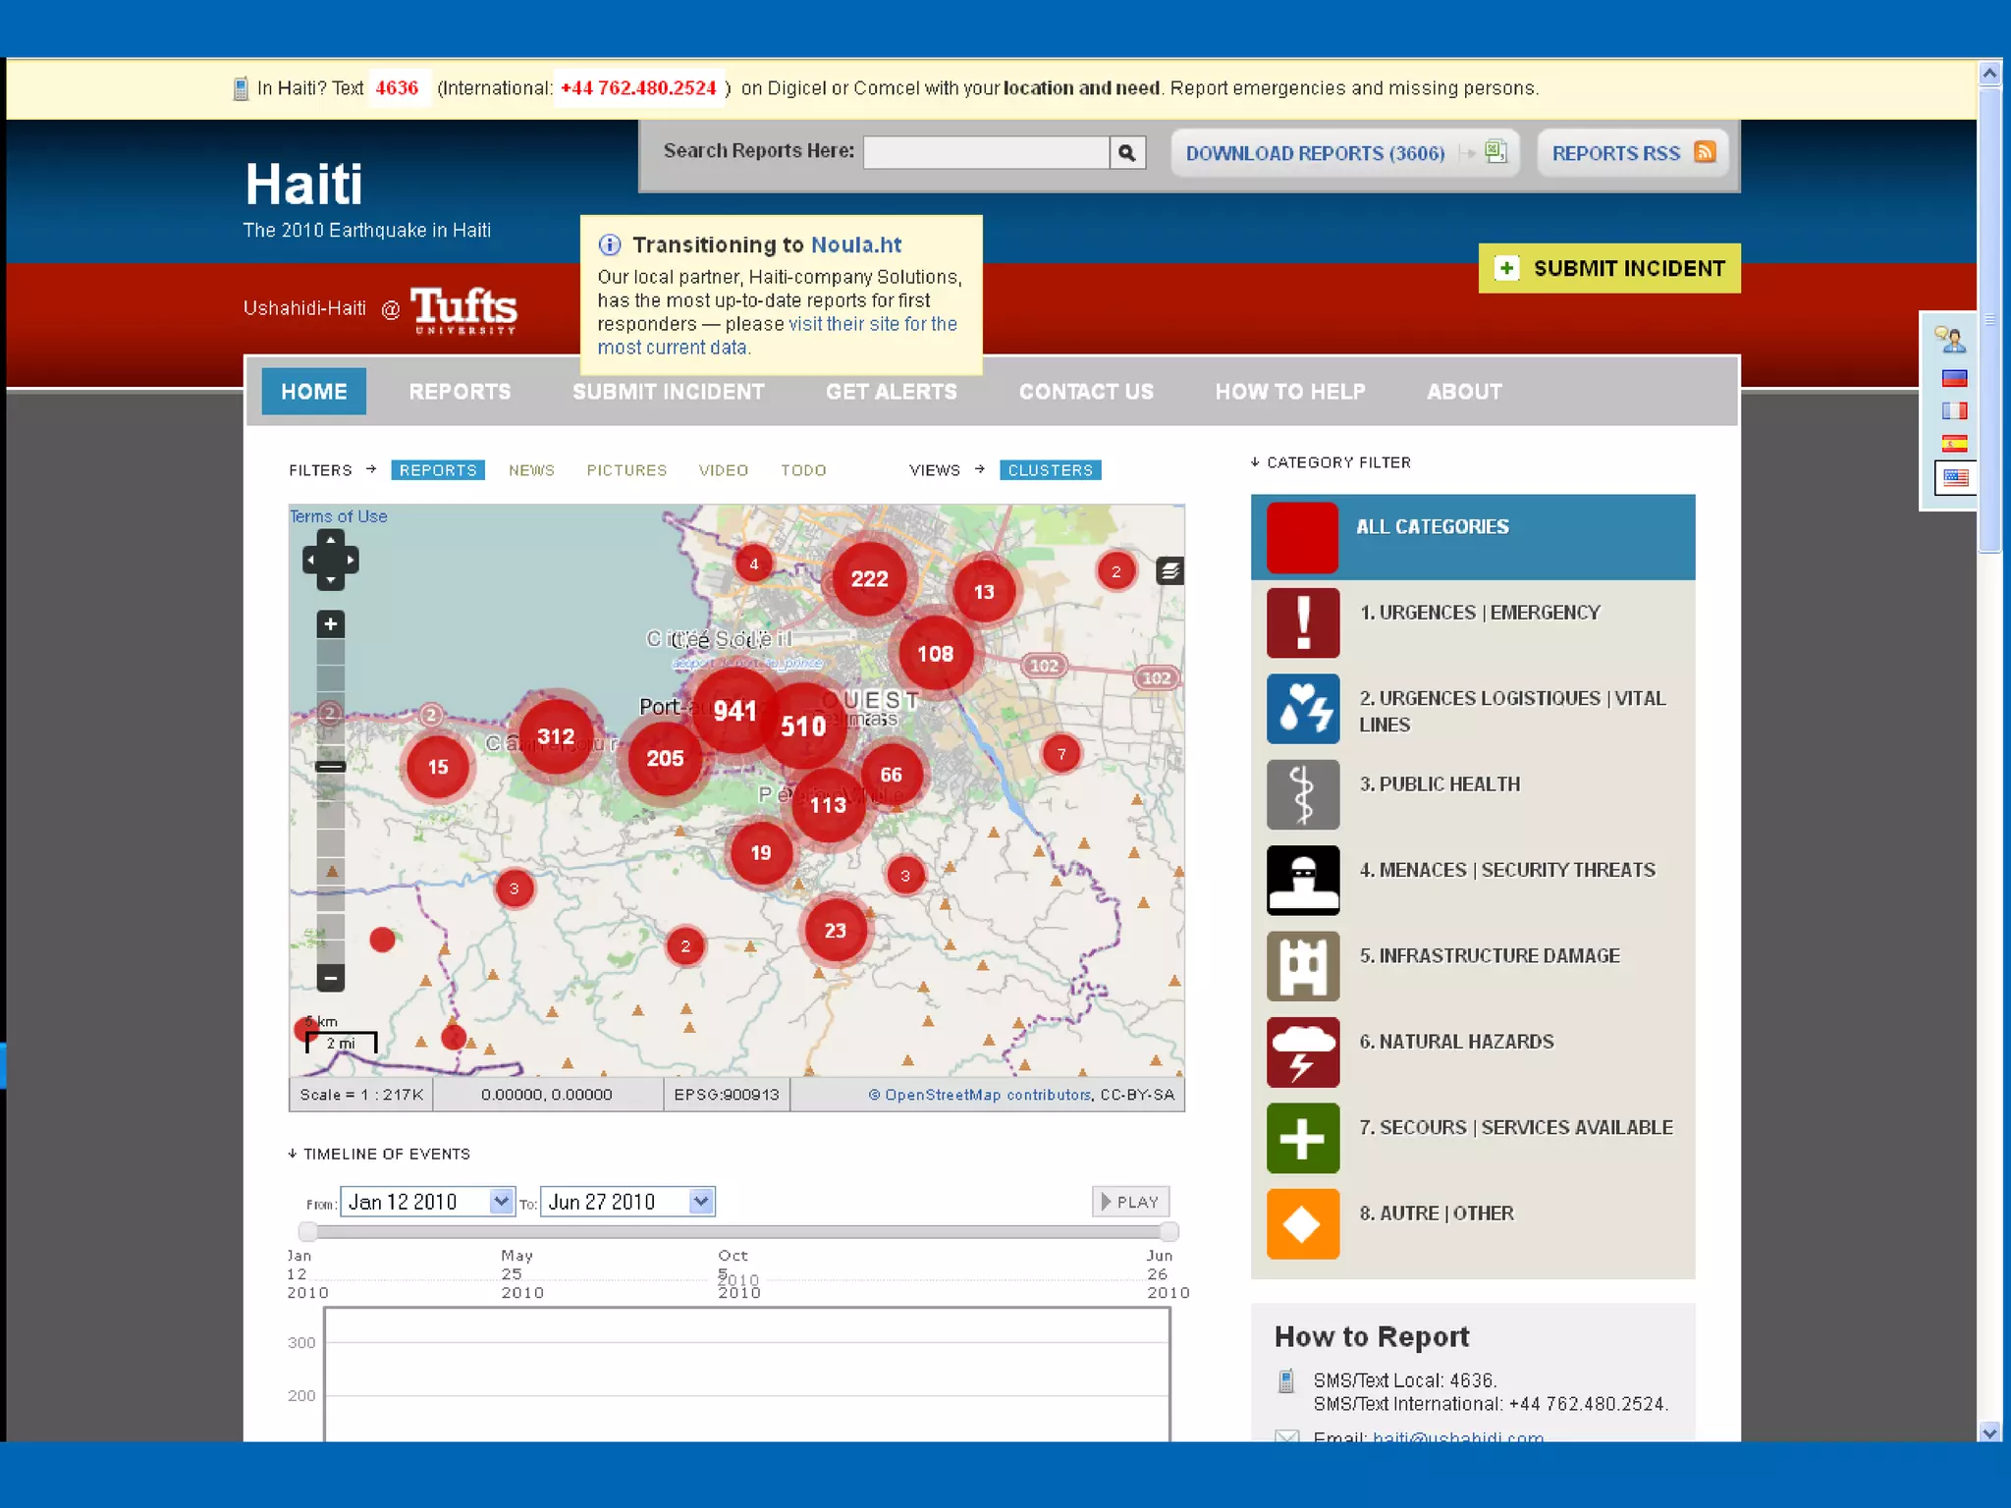Toggle the Video filter

(x=723, y=470)
